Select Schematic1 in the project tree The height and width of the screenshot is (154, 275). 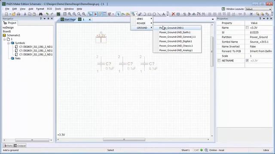[13, 35]
